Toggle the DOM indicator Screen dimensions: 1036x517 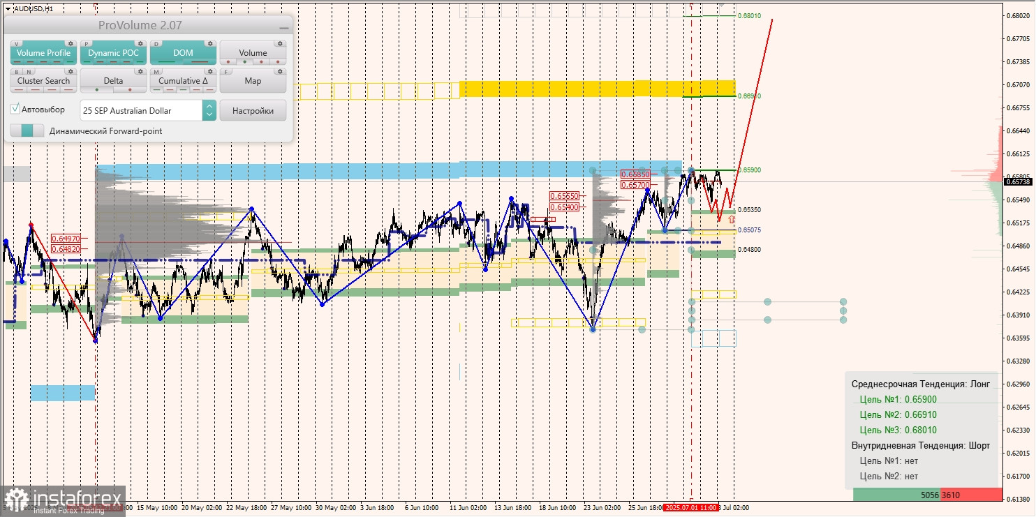pyautogui.click(x=183, y=52)
